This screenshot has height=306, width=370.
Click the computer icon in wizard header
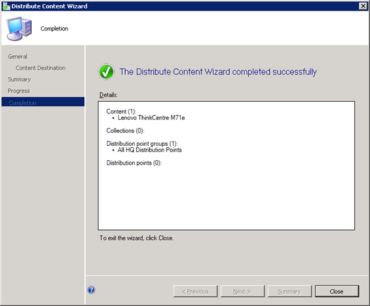(19, 29)
